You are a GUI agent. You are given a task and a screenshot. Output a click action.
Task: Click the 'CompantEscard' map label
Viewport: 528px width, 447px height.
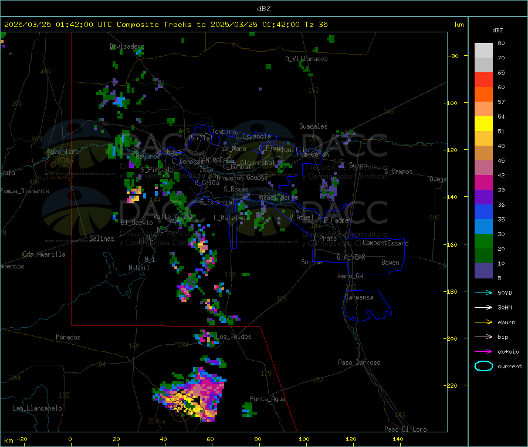pos(385,243)
